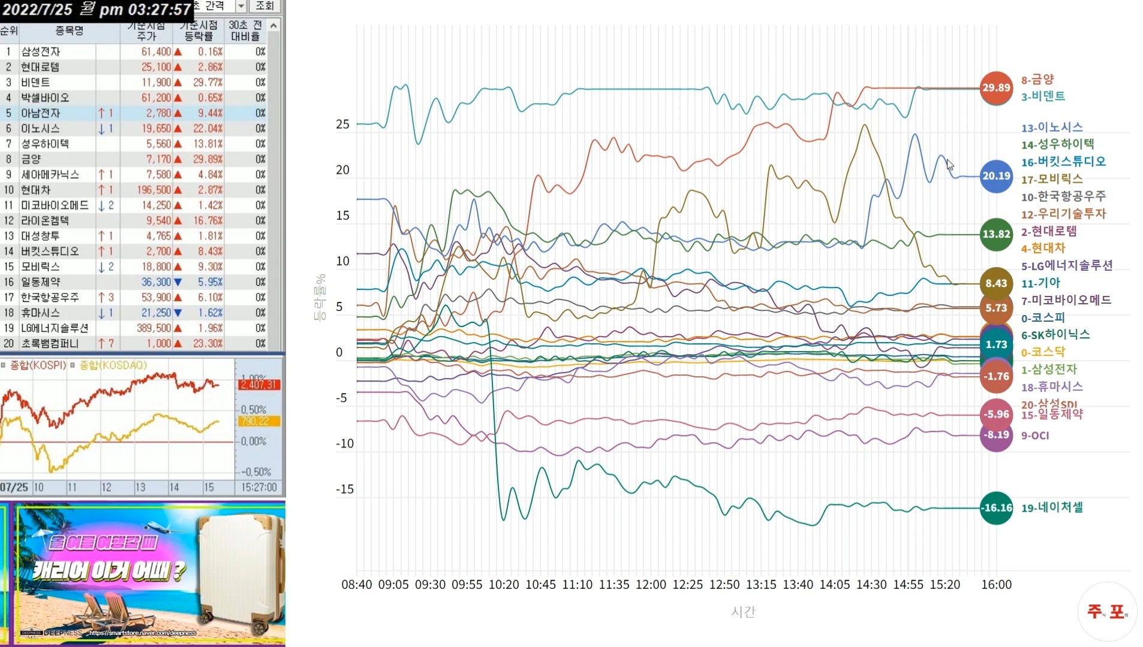Click the 3-비덴트 chart legend label
This screenshot has height=647, width=1143.
(1043, 96)
